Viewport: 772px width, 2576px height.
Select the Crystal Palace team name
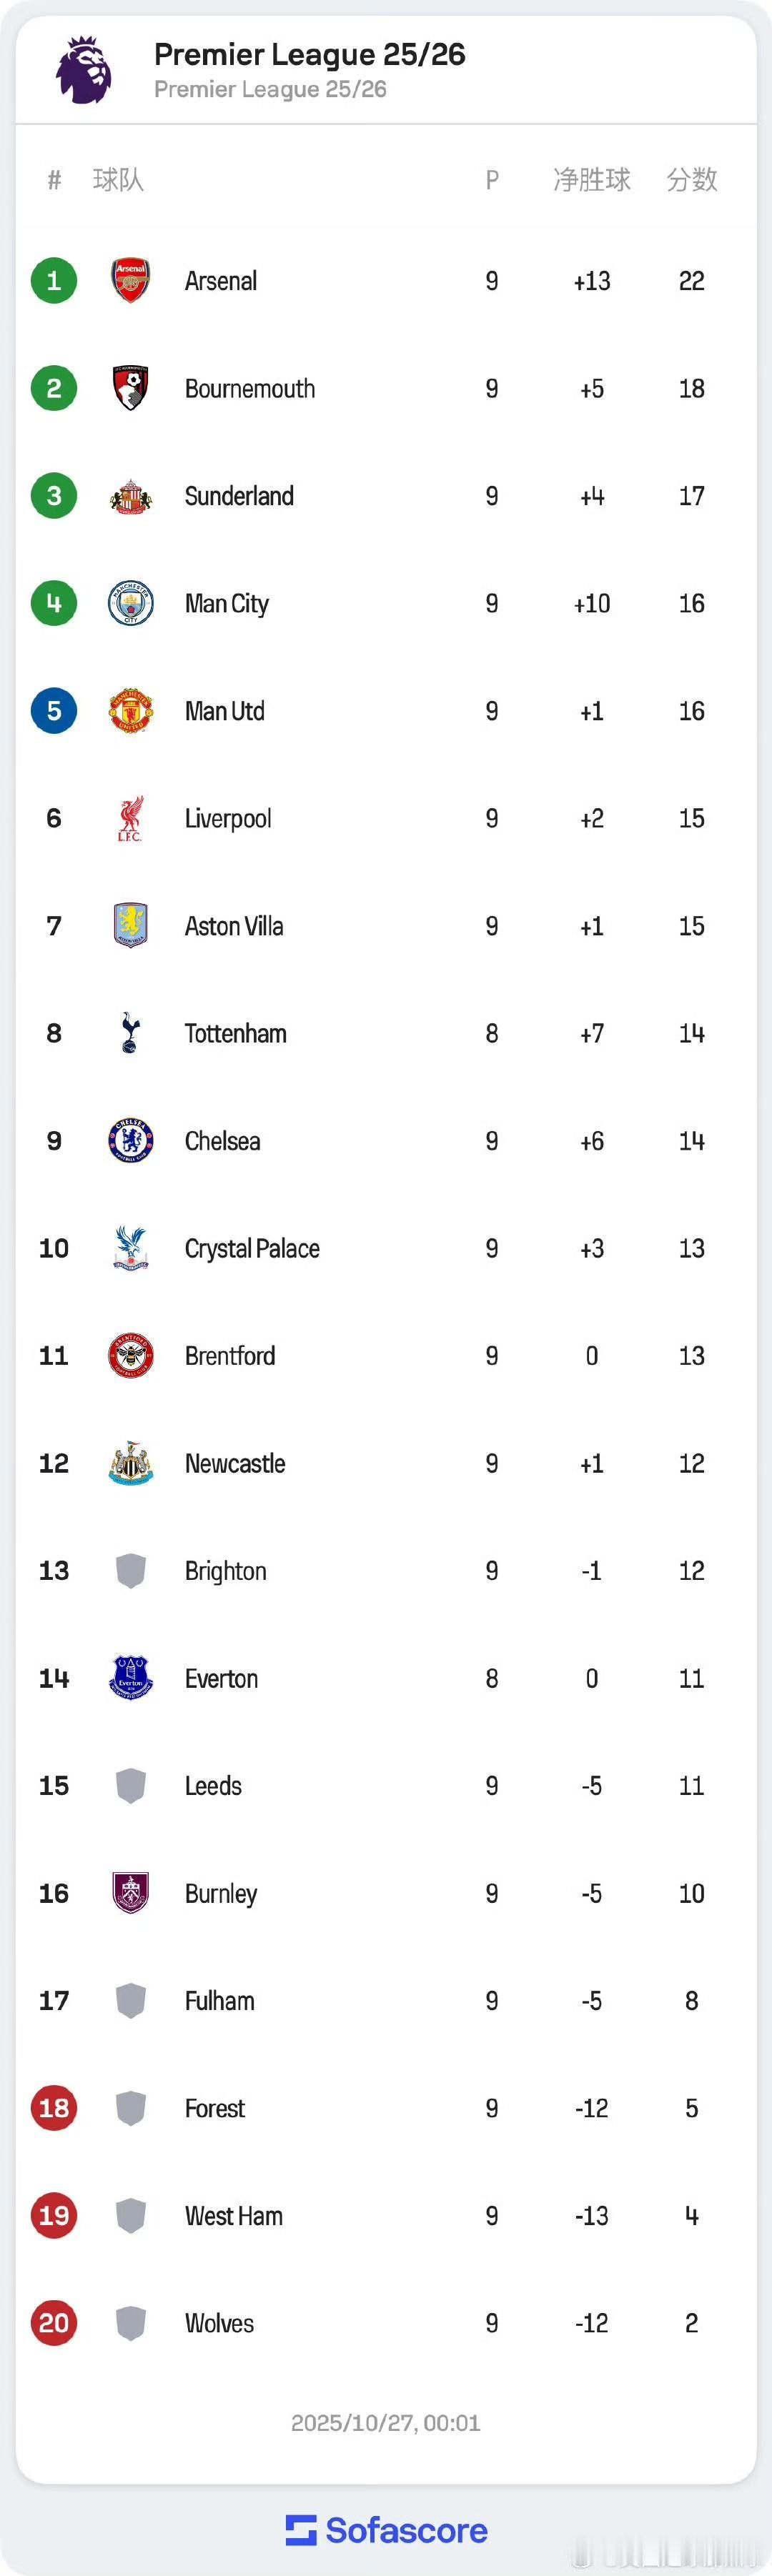[252, 1248]
